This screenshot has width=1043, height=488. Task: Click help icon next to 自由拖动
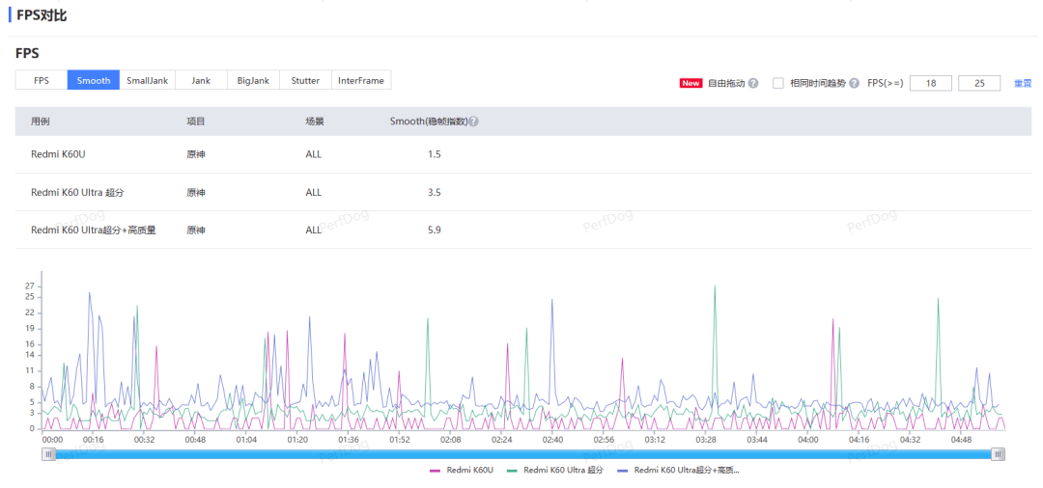pos(753,83)
